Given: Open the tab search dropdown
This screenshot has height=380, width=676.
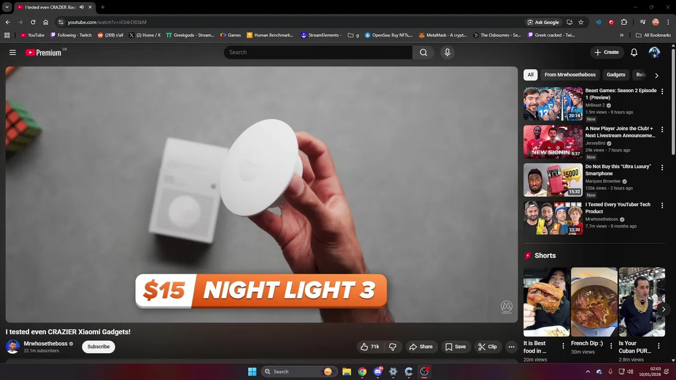Looking at the screenshot, I should pos(7,7).
